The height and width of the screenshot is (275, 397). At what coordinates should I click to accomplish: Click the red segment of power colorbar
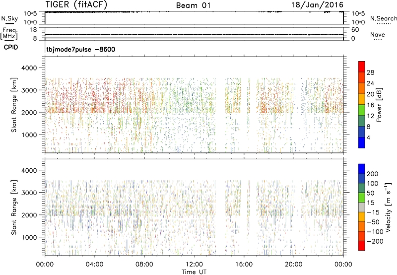tap(362, 67)
